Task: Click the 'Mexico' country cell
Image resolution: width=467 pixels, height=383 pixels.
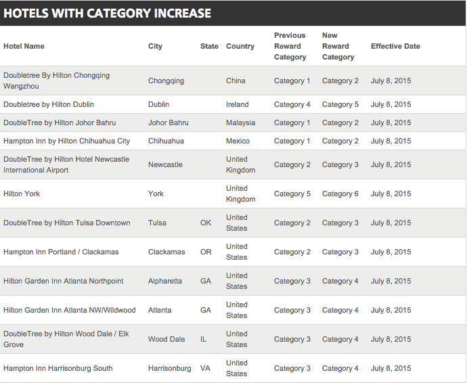Action: click(238, 141)
